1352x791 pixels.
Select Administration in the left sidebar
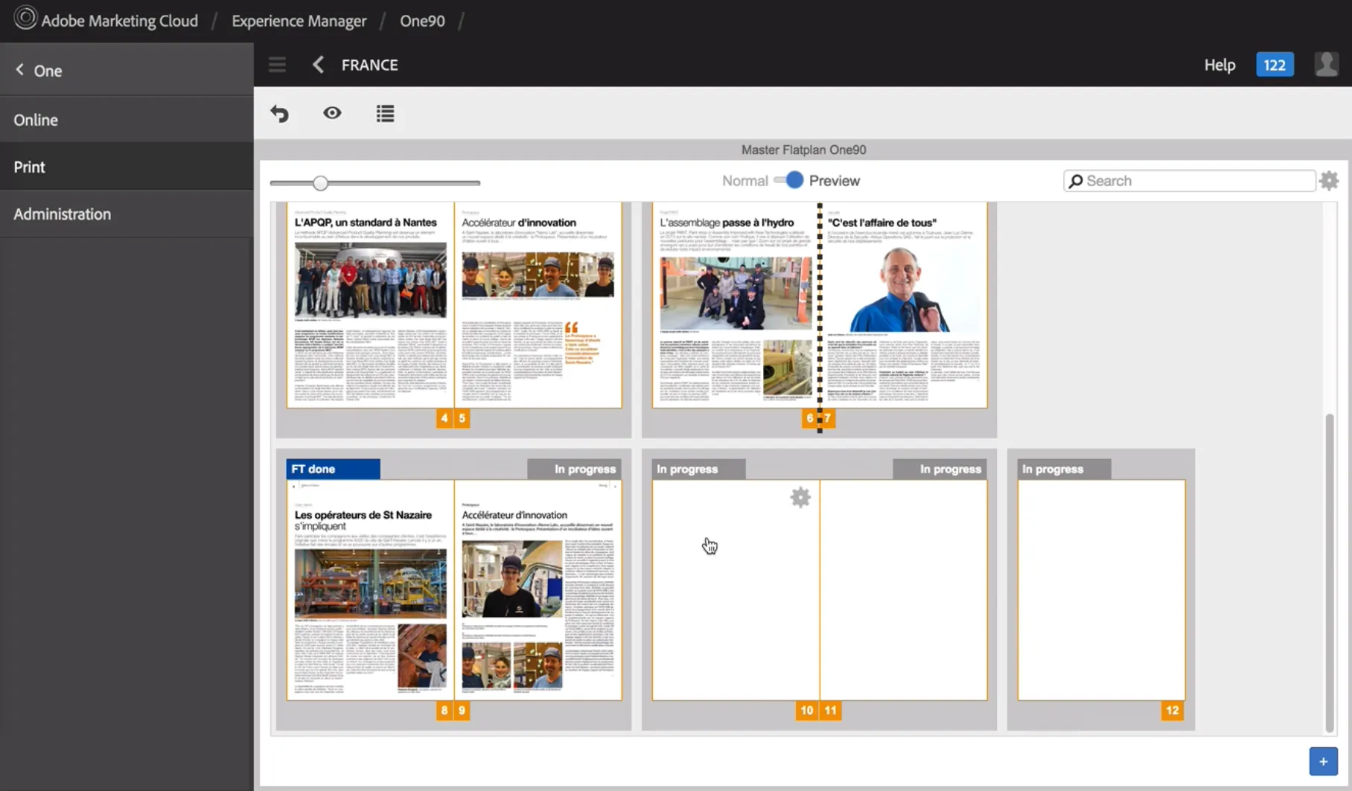[63, 214]
